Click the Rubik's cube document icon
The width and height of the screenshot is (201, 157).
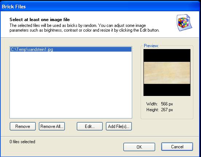pos(184,23)
